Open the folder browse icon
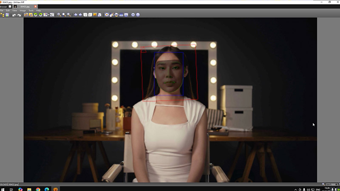The height and width of the screenshot is (191, 340). [x=3, y=15]
